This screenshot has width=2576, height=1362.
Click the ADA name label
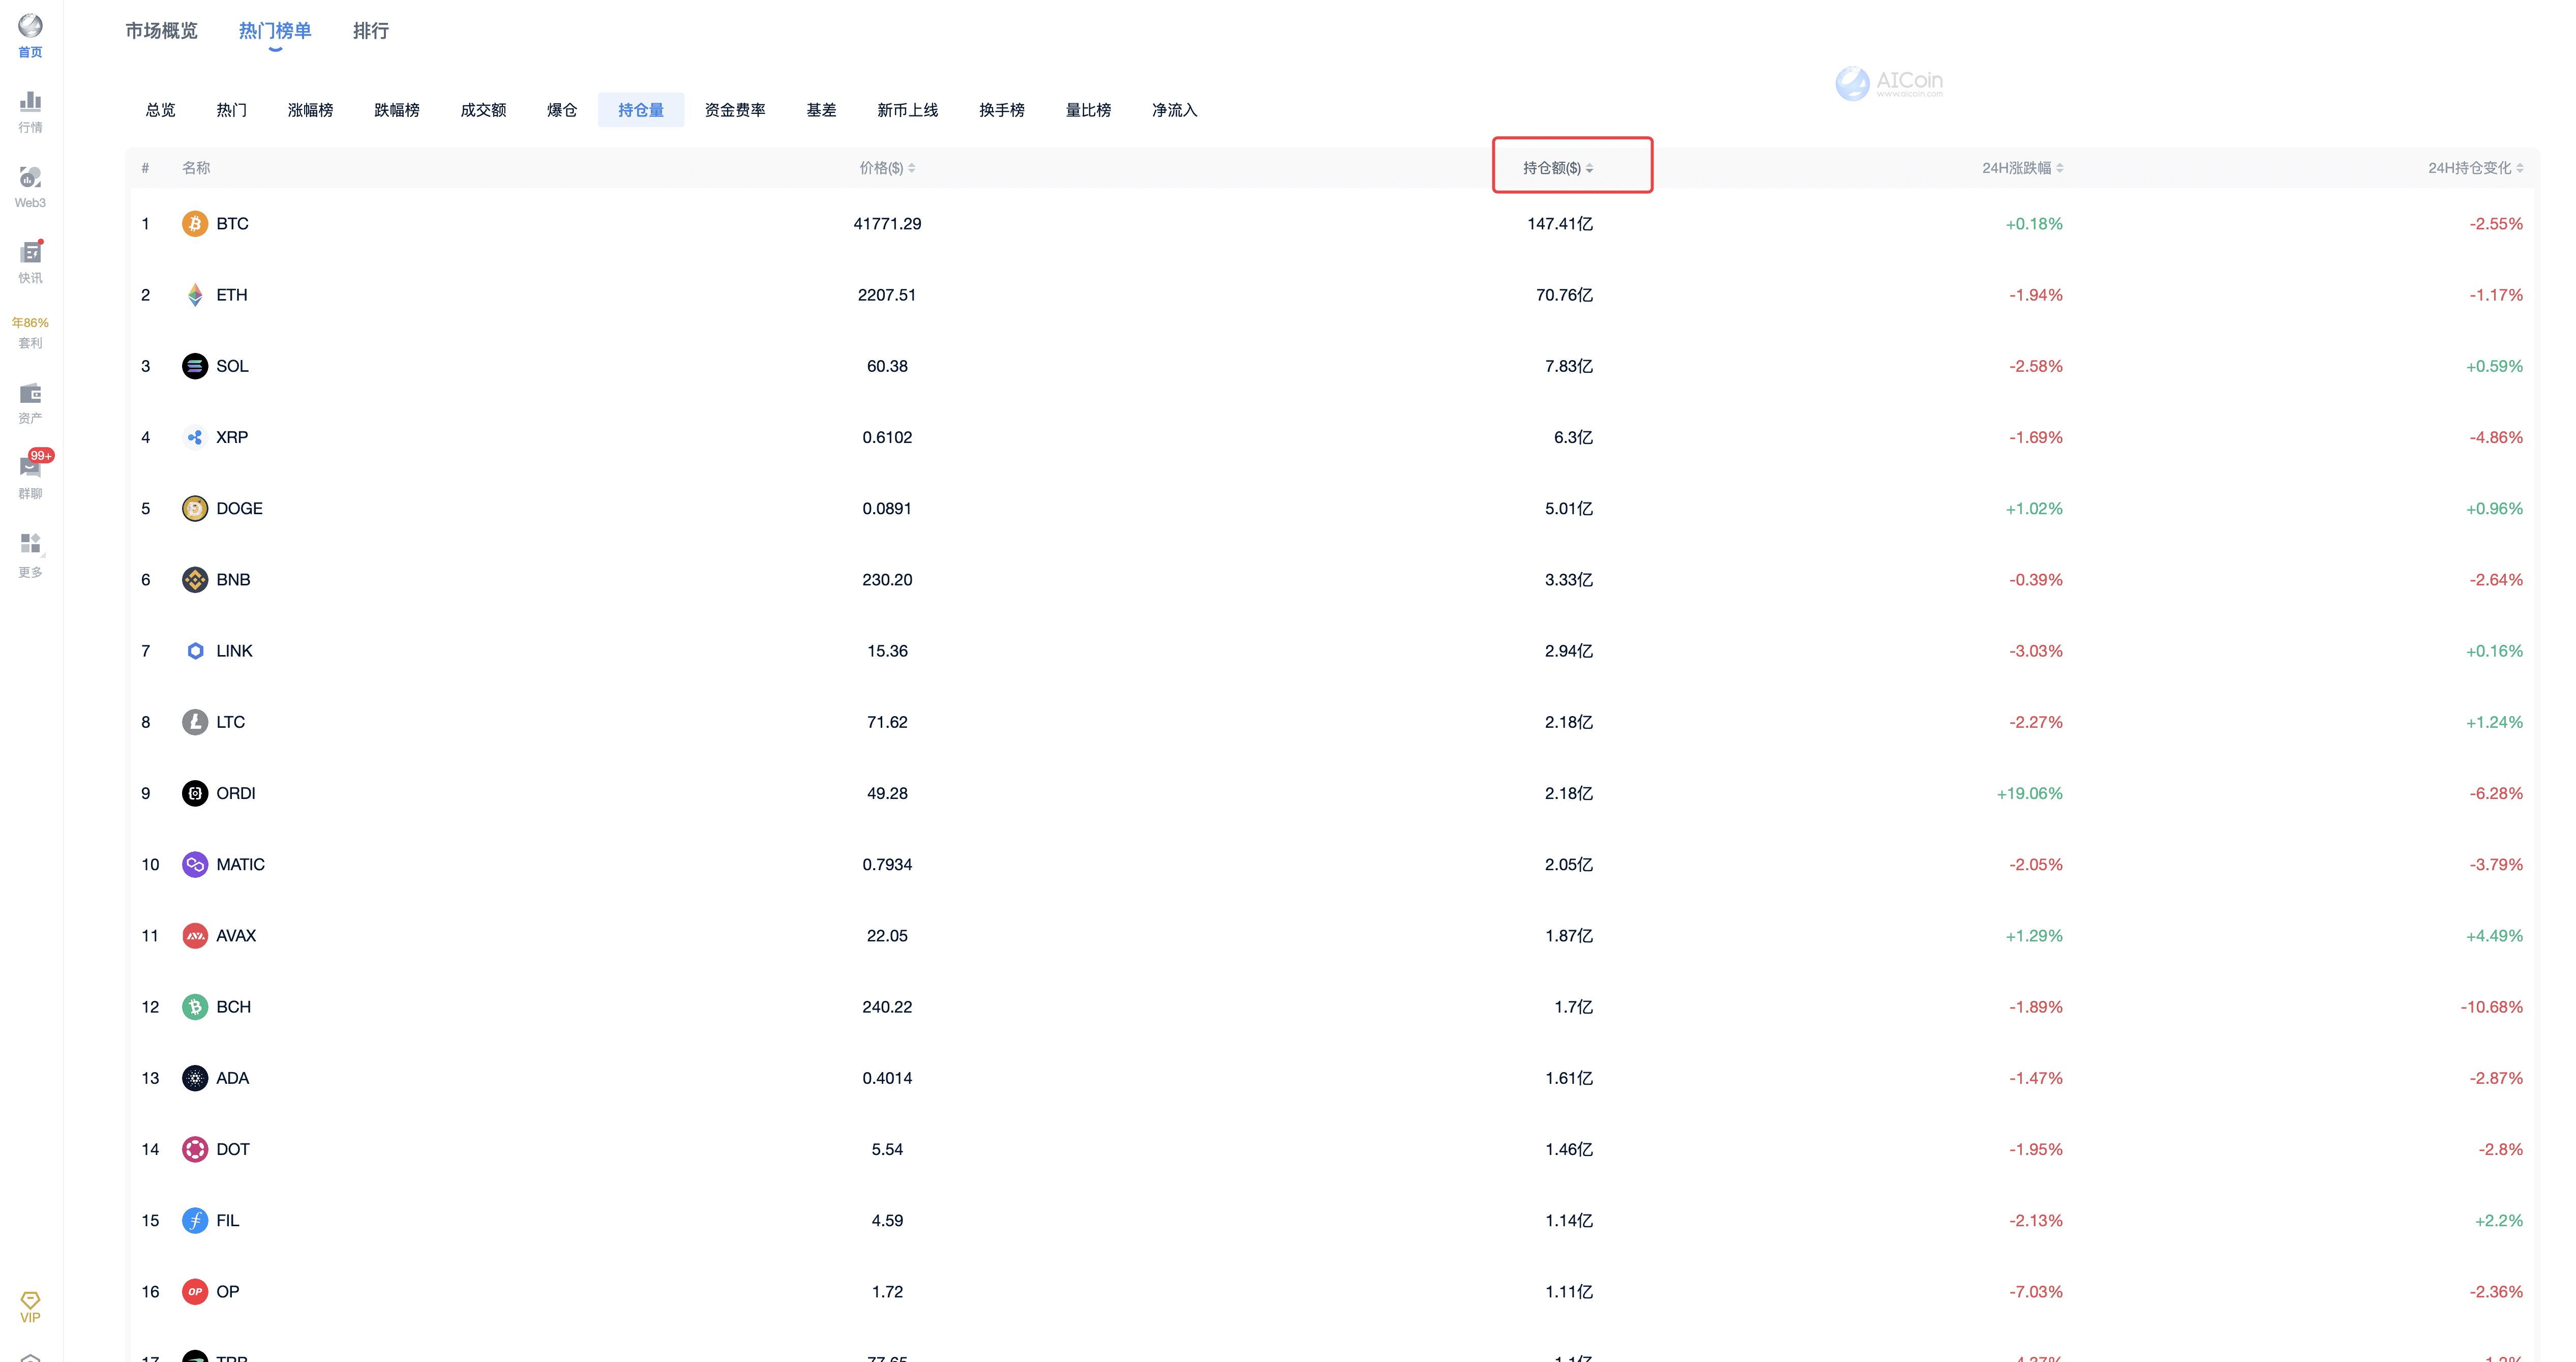(x=233, y=1078)
